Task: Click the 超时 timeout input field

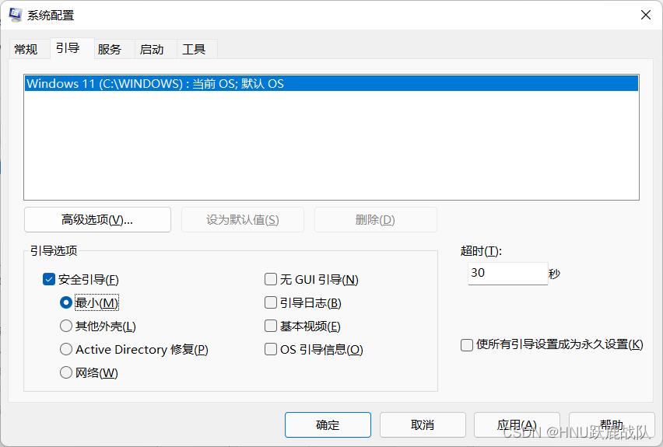Action: [508, 274]
